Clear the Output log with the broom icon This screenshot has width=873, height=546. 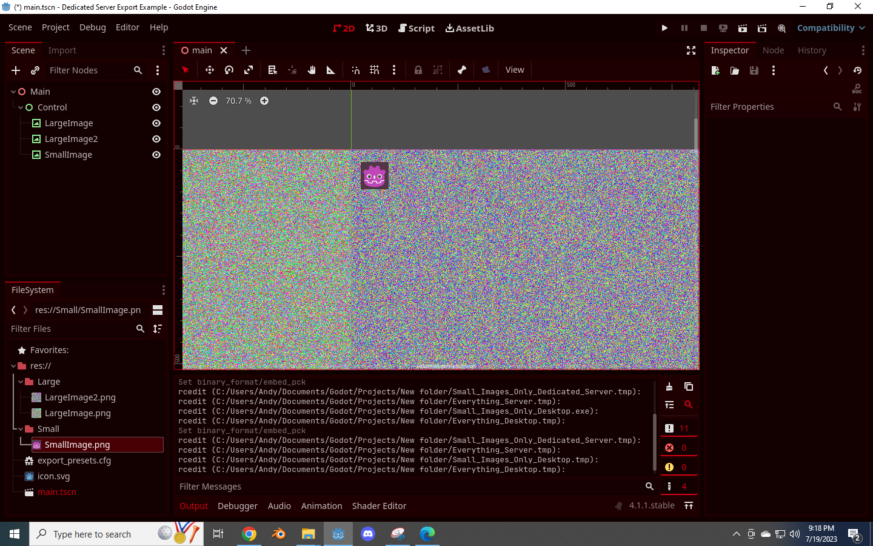[x=669, y=386]
